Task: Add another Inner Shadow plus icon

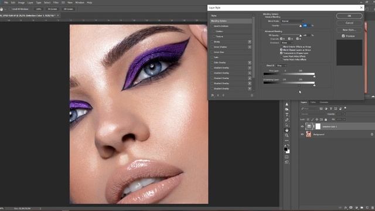Action: pyautogui.click(x=250, y=47)
